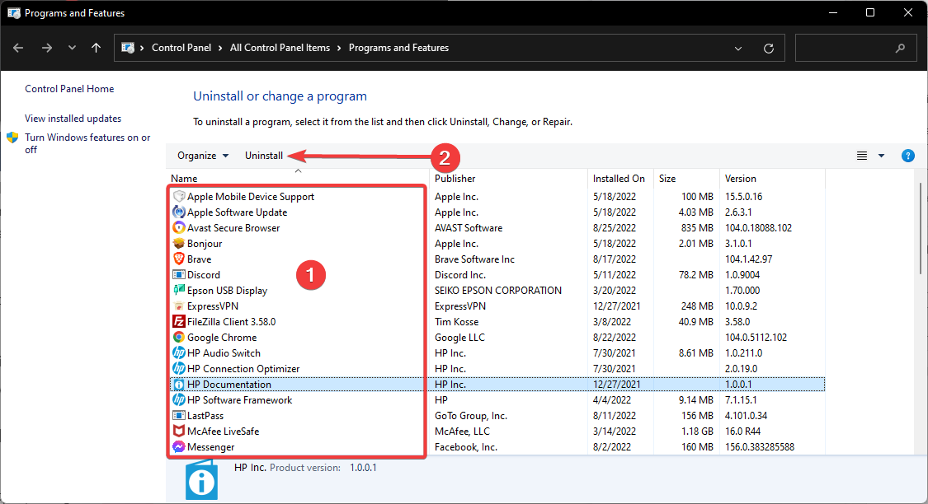
Task: Select the Discord program name
Action: (x=204, y=275)
